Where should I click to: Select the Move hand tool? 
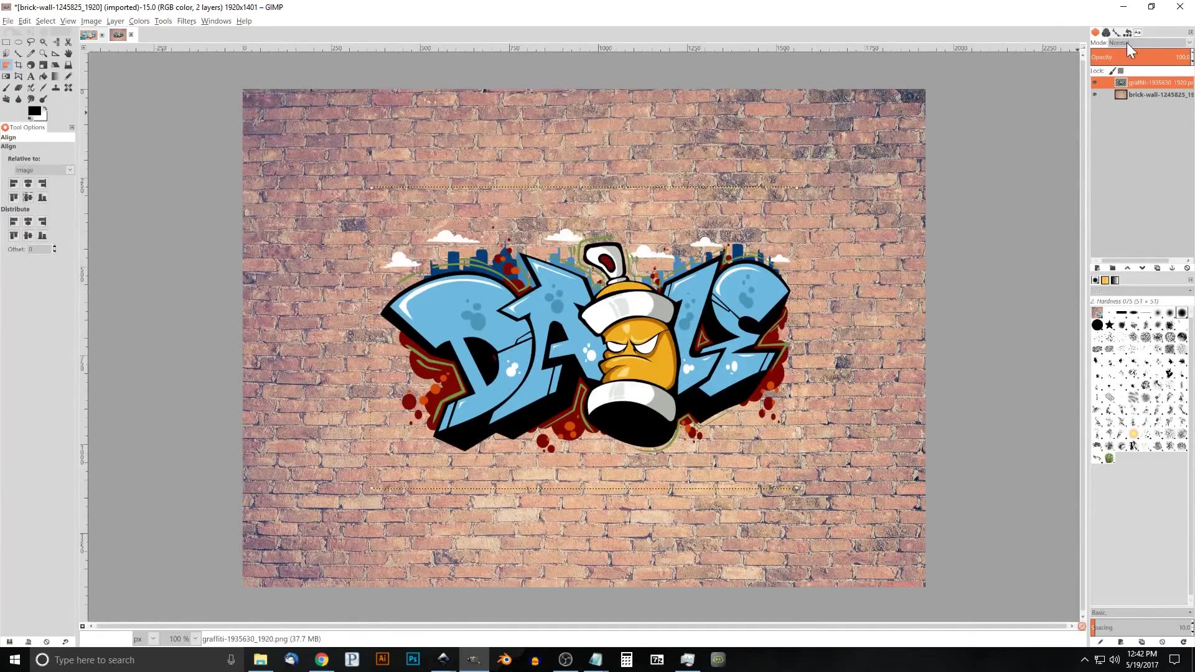click(x=68, y=54)
